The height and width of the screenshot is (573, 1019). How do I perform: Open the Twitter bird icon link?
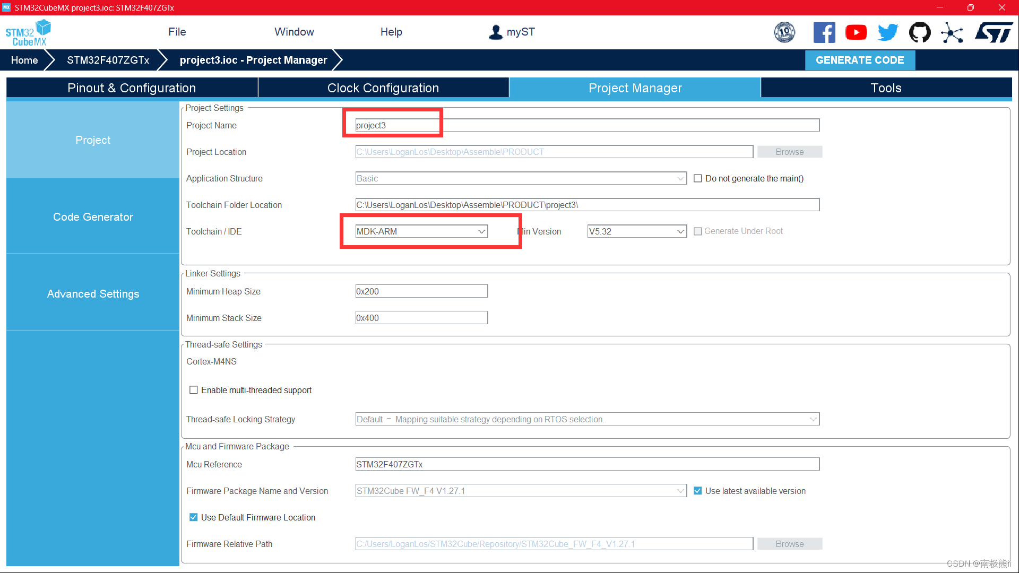pos(887,32)
